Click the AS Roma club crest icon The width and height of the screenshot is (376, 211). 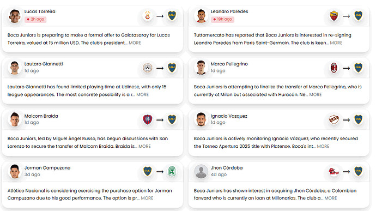tap(334, 16)
